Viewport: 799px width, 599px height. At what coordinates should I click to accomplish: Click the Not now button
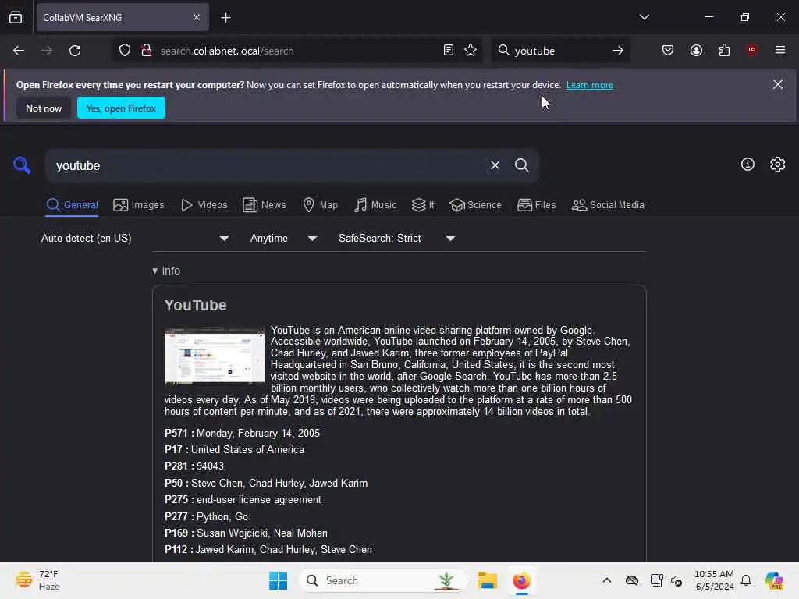(44, 108)
